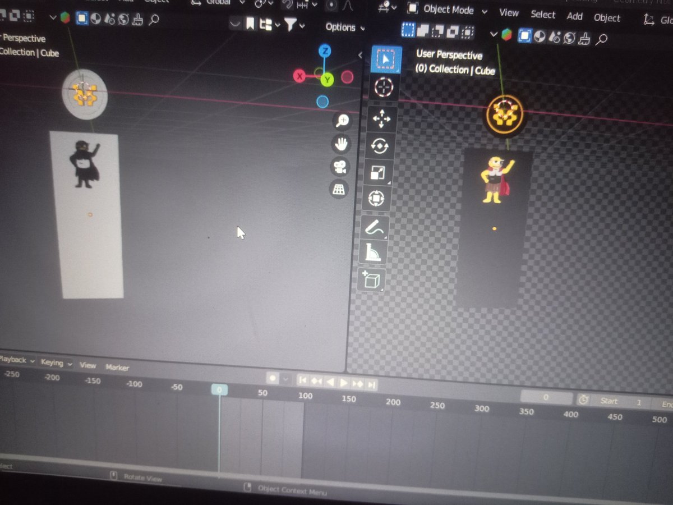Open the Playback dropdown in timeline
The image size is (673, 505).
17,360
